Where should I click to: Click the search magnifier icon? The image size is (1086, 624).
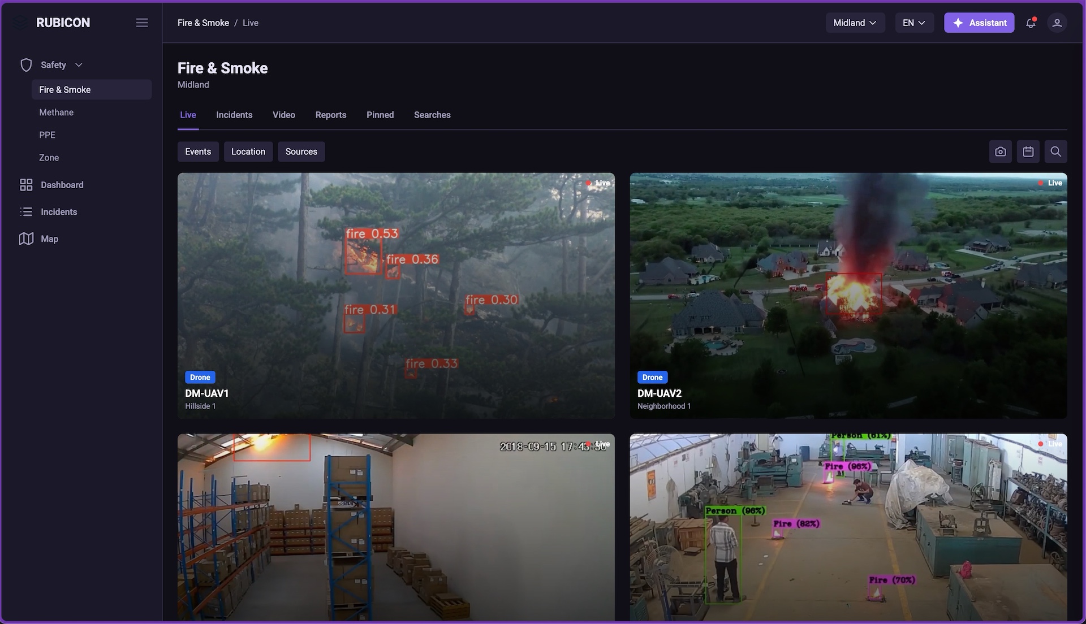point(1056,151)
